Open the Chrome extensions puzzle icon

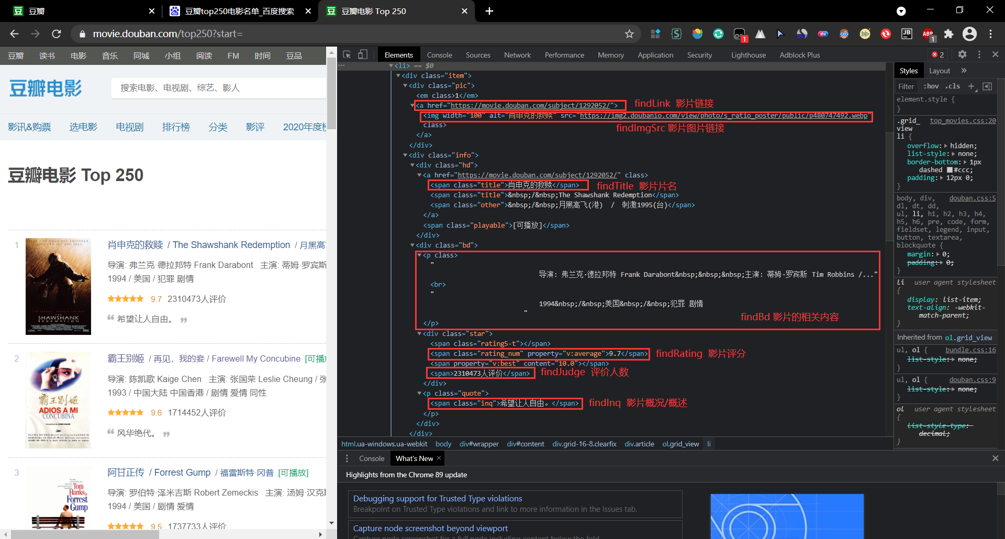coord(948,34)
